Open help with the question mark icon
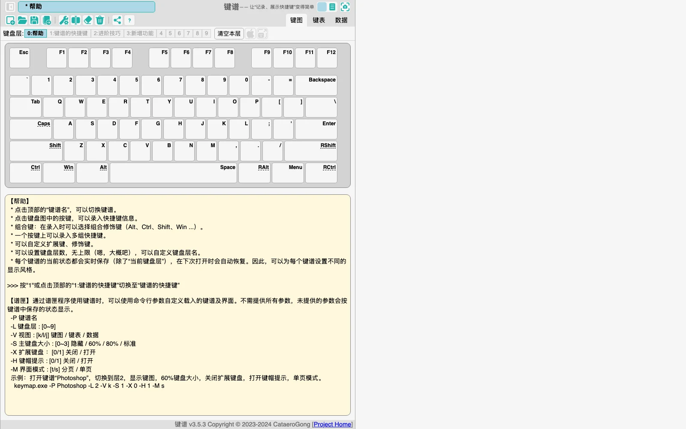The width and height of the screenshot is (686, 429). coord(129,20)
